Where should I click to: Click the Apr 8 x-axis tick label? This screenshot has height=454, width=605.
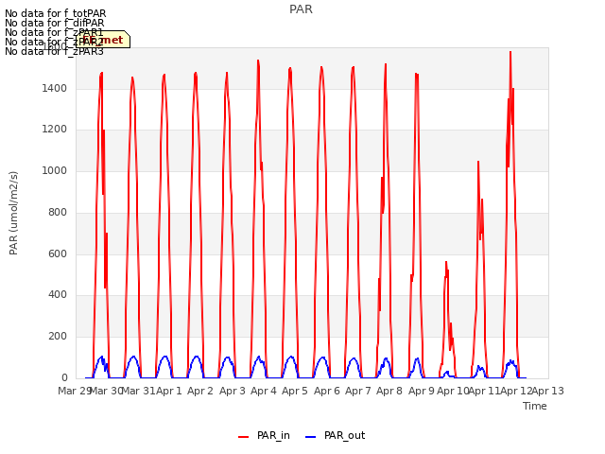389,391
